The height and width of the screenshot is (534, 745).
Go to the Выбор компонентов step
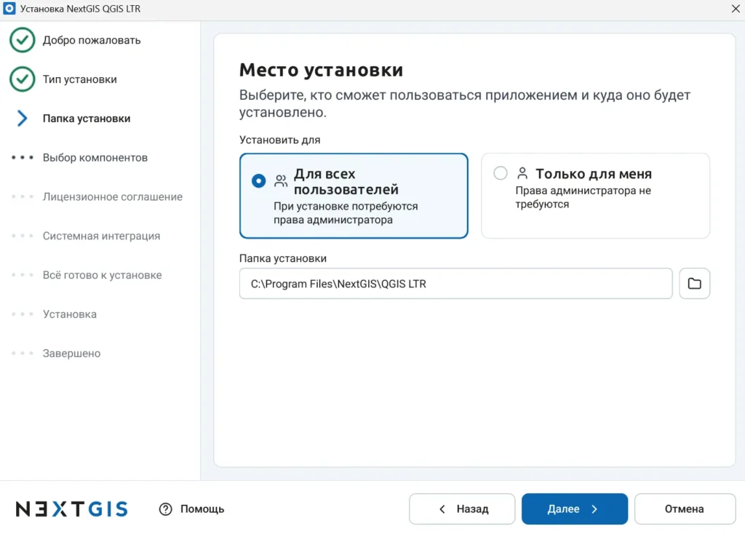point(95,157)
